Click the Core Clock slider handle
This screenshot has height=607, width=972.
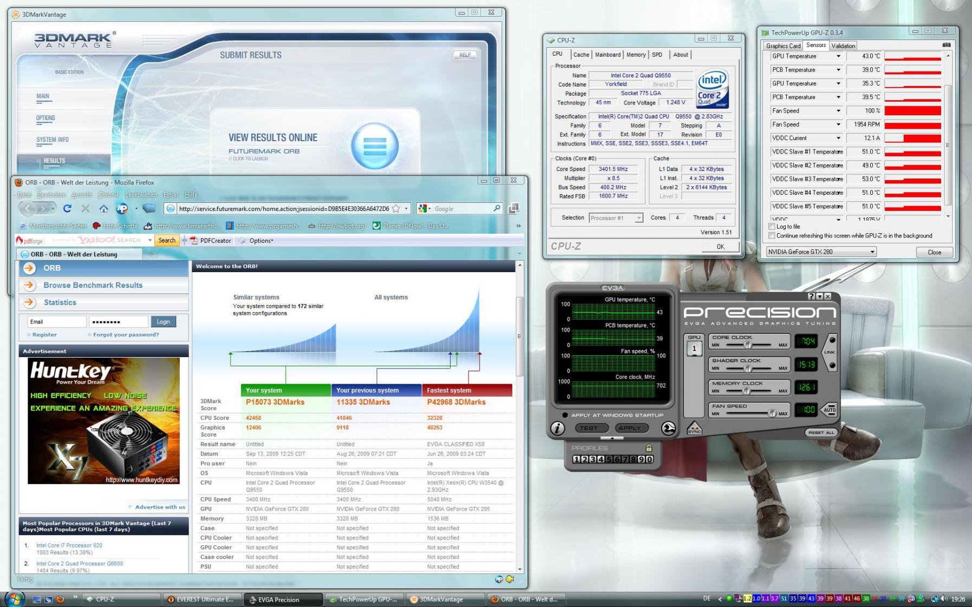coord(748,345)
